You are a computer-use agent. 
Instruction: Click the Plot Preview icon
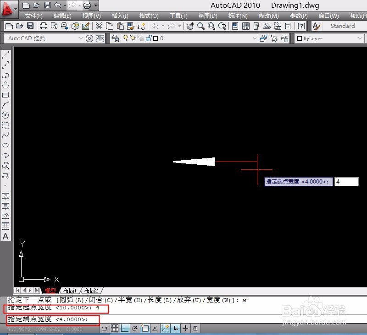tap(54, 26)
